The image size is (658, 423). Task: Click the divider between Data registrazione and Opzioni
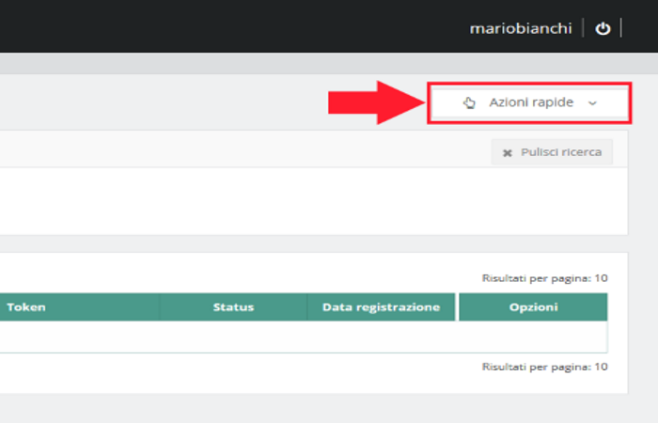click(457, 307)
